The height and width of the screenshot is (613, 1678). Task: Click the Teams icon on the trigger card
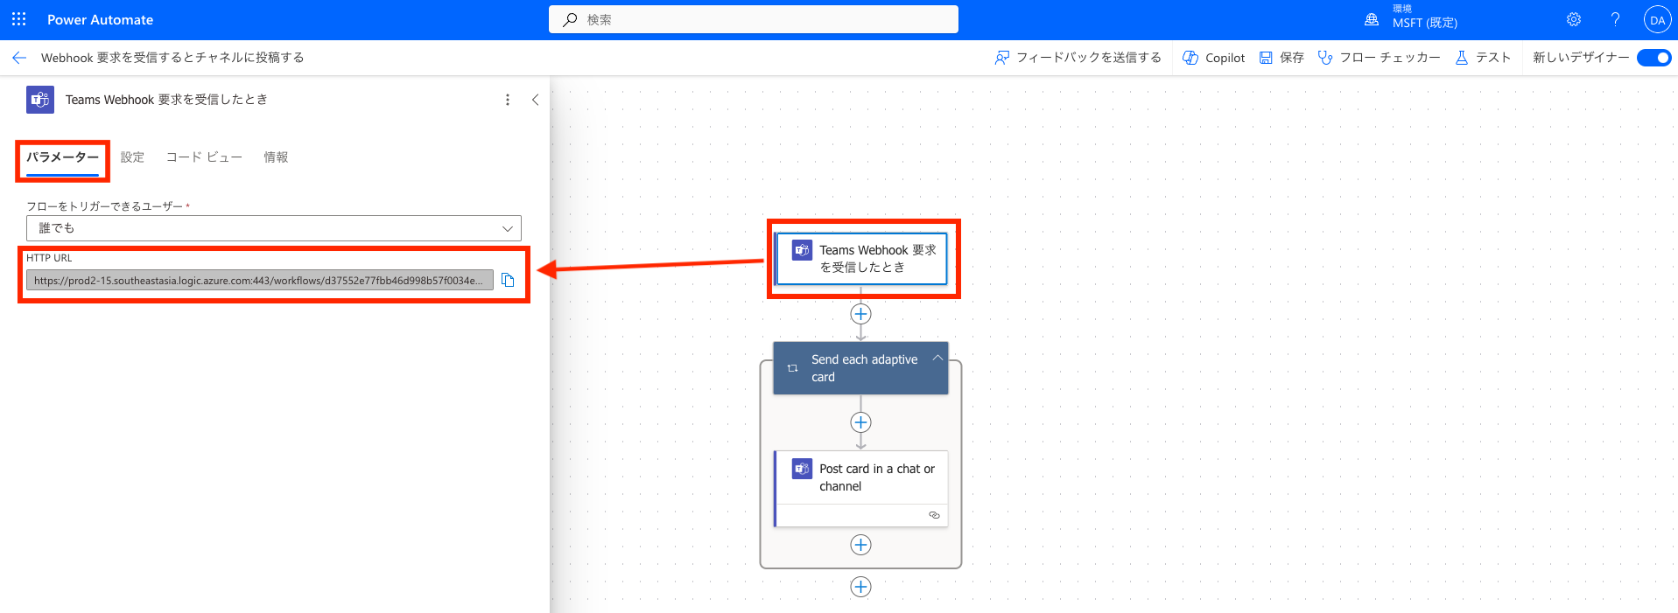coord(802,250)
